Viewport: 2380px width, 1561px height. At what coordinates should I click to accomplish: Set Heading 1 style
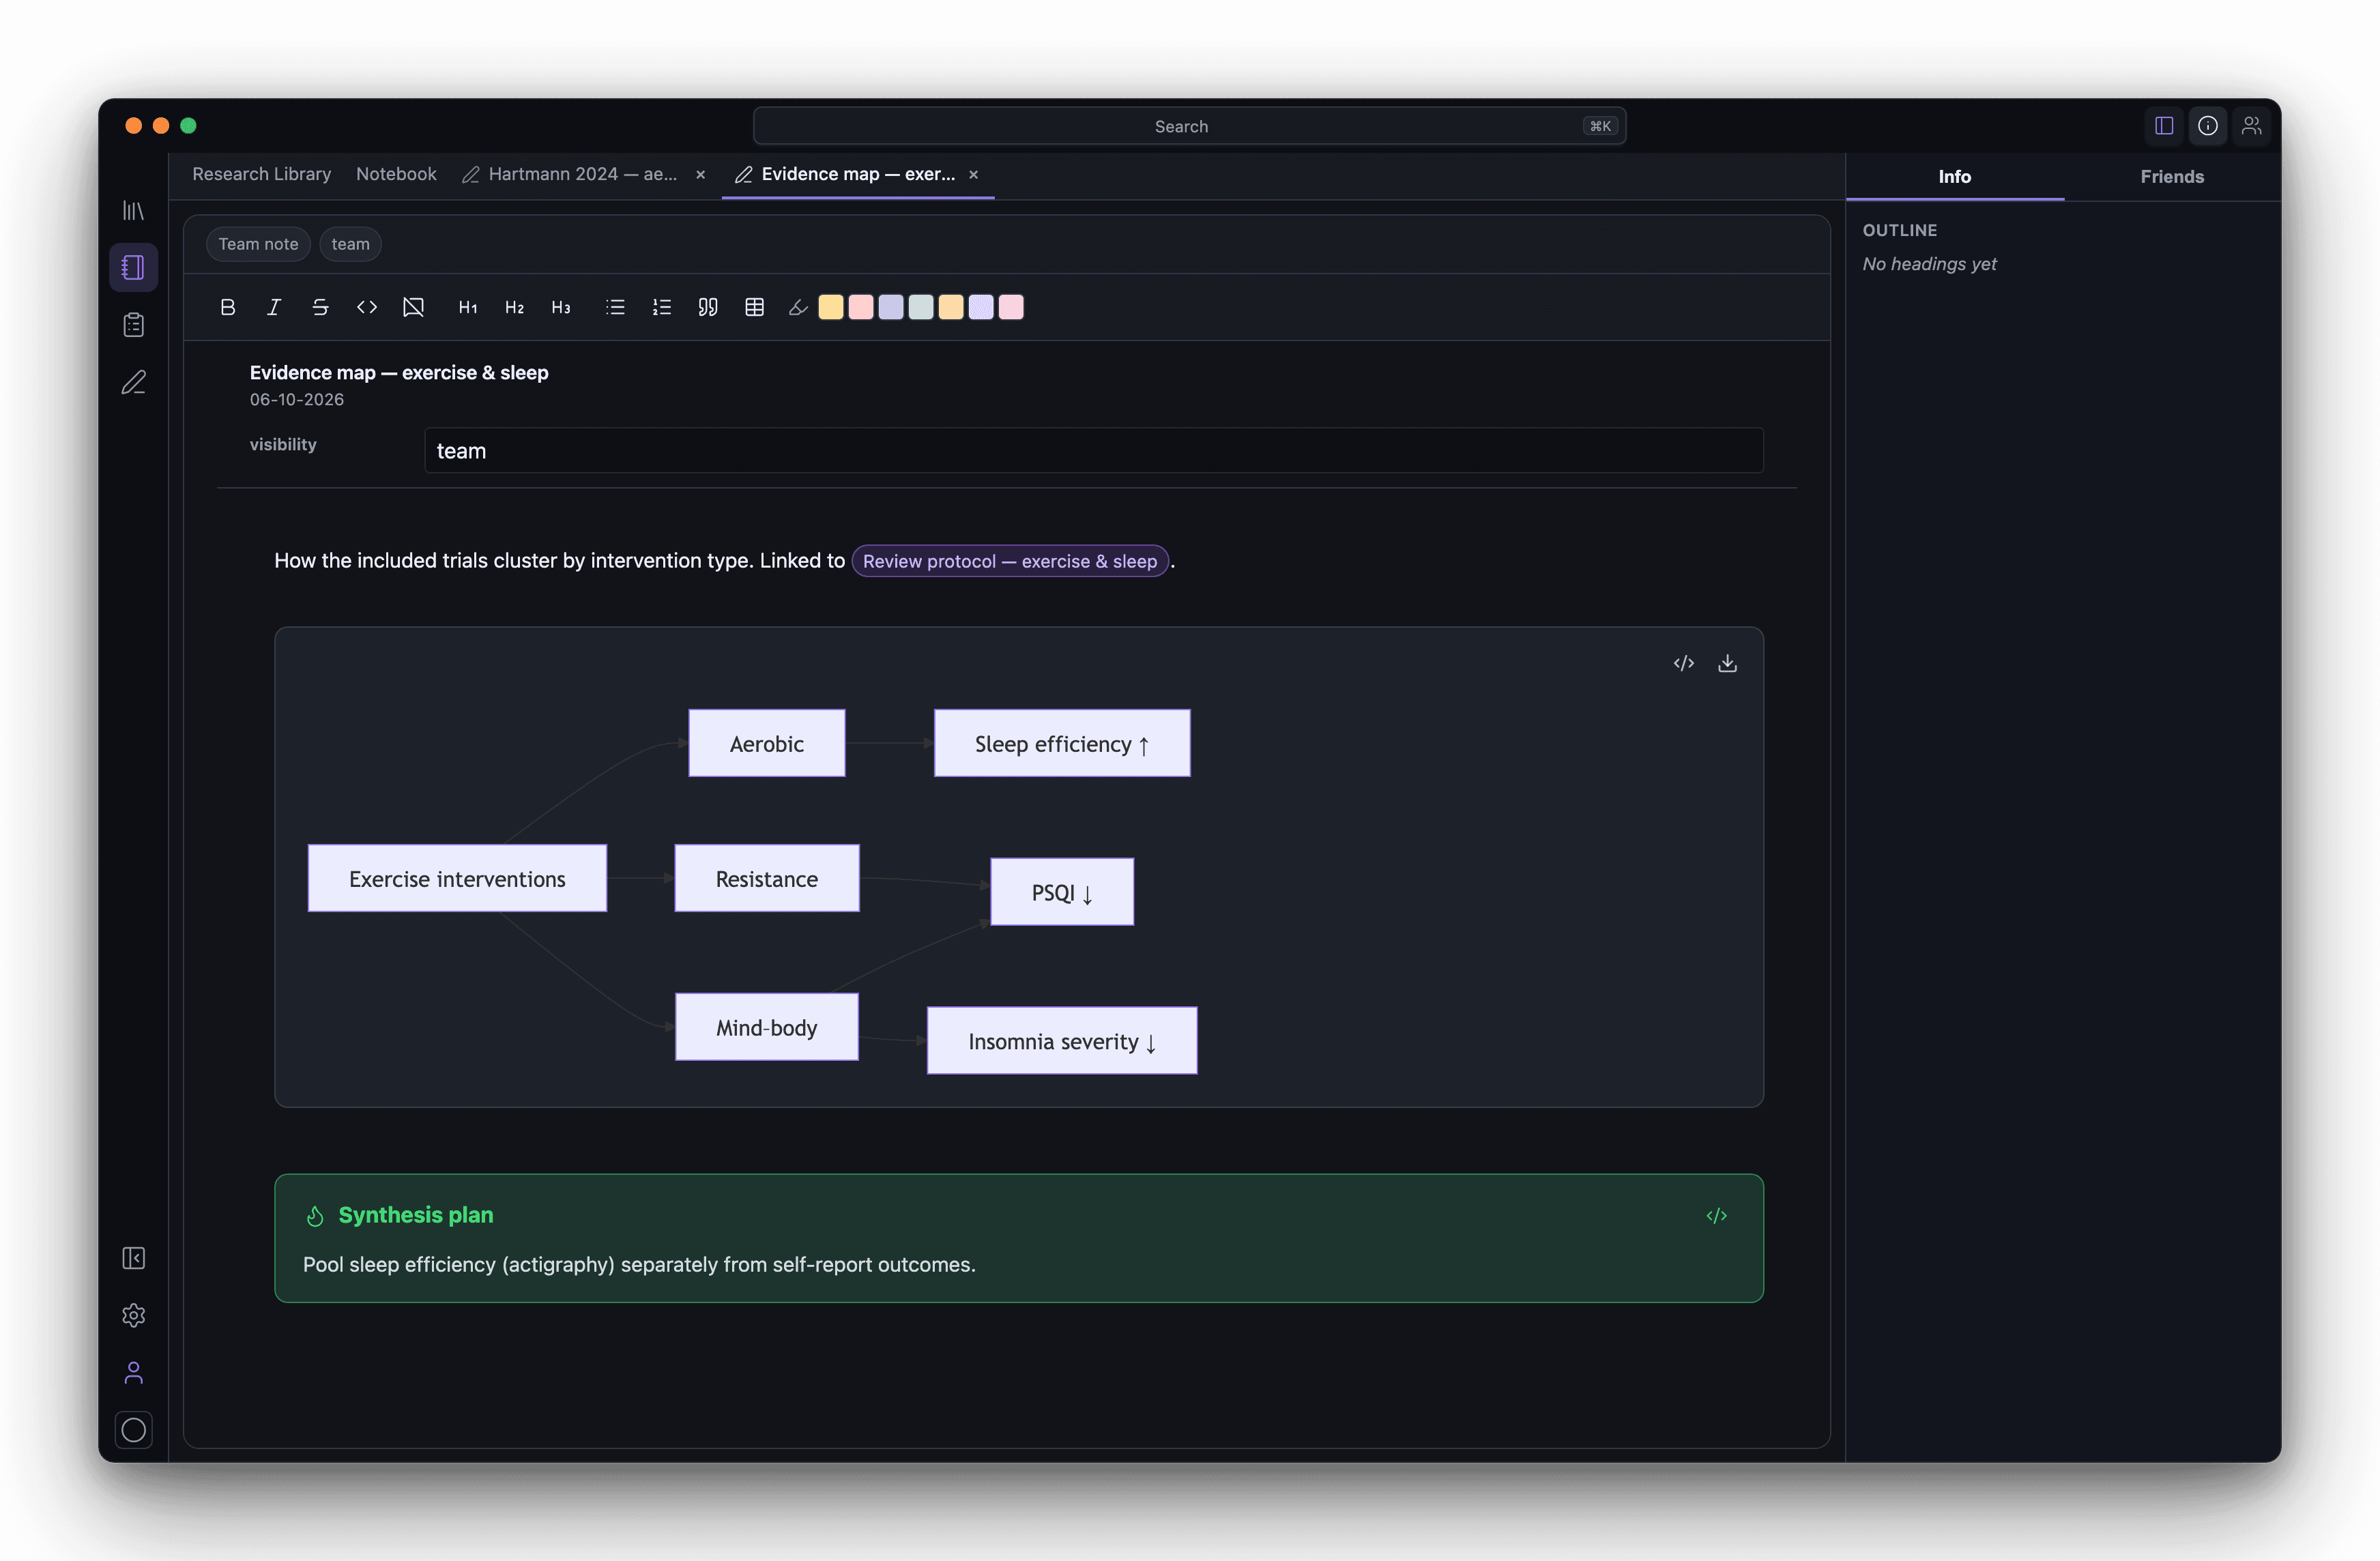tap(468, 307)
